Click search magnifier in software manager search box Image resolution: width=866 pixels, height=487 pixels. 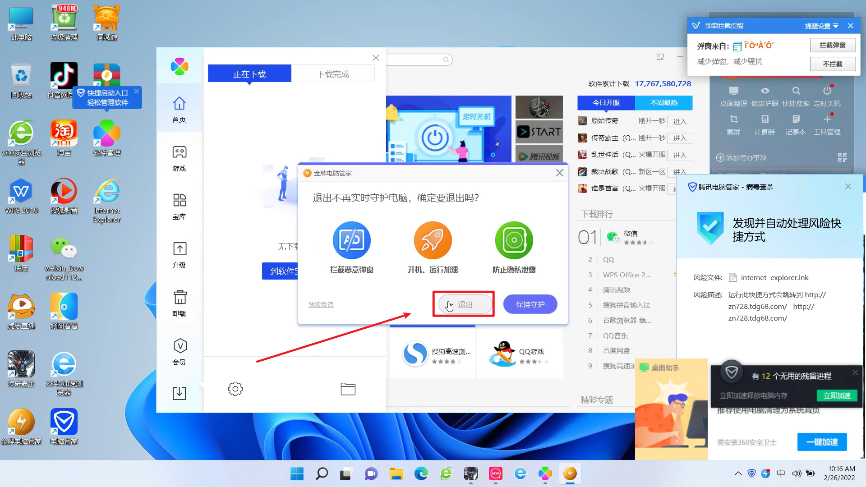pos(446,60)
